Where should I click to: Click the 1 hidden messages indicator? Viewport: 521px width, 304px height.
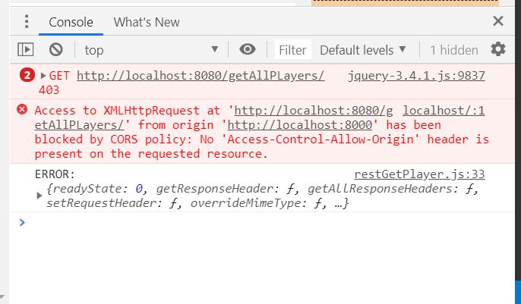click(454, 50)
